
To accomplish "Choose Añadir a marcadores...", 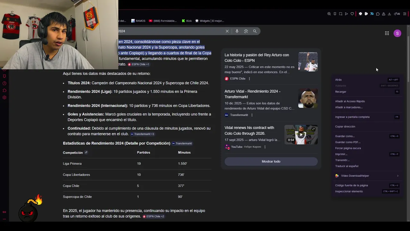I will [367, 107].
